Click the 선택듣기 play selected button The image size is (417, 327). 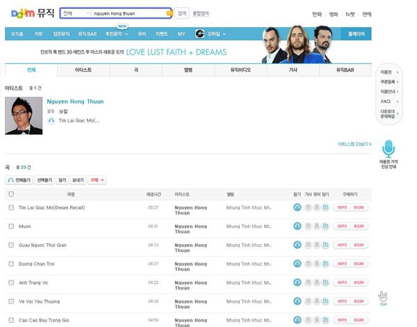tap(44, 180)
